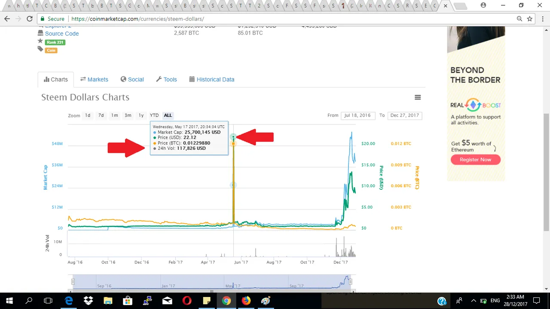Show hidden system tray icons

pos(474,301)
